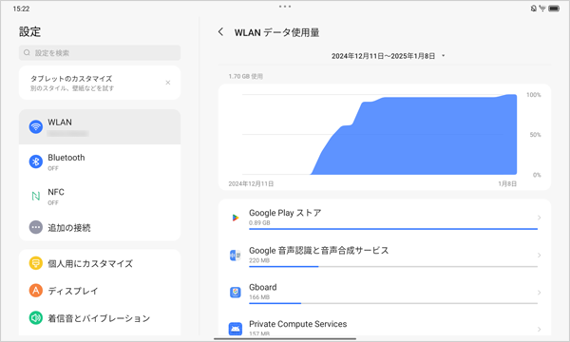This screenshot has height=342, width=570.
Task: Expand Google Play ストア row chevron
Action: click(x=539, y=218)
